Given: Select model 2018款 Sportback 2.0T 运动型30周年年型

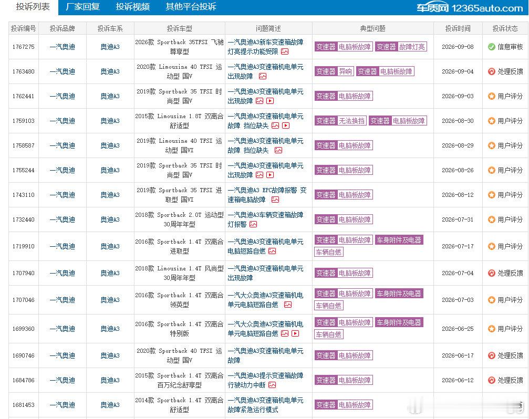Looking at the screenshot, I should pyautogui.click(x=179, y=219).
